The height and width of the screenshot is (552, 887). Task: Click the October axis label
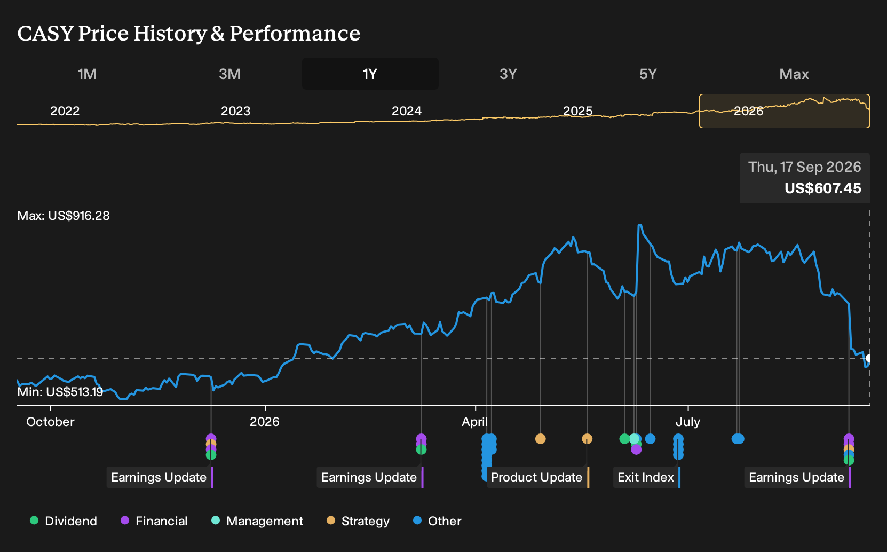tap(50, 422)
